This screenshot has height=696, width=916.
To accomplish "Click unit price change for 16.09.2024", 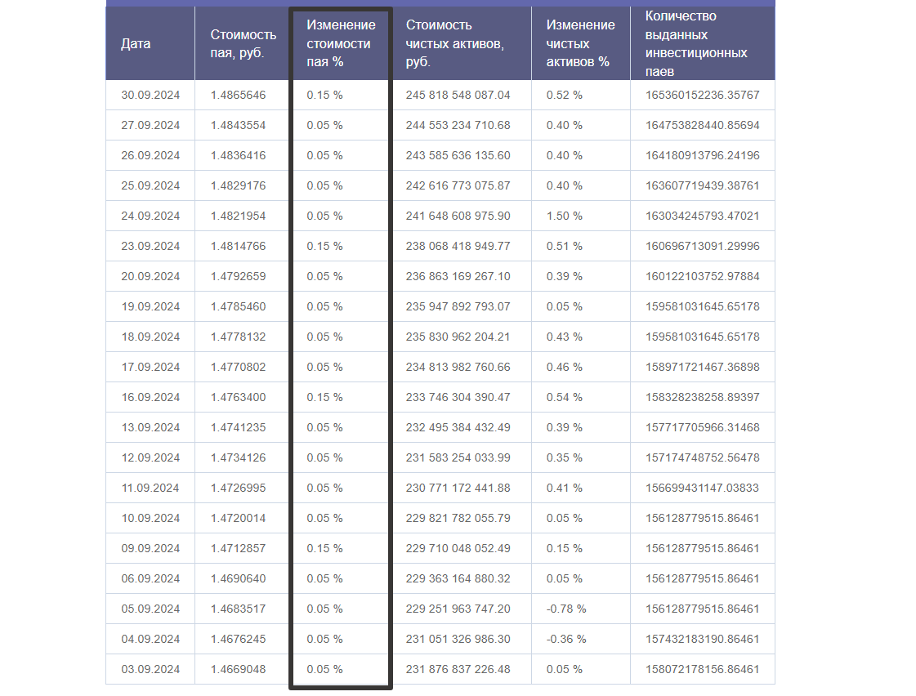I will tap(324, 397).
